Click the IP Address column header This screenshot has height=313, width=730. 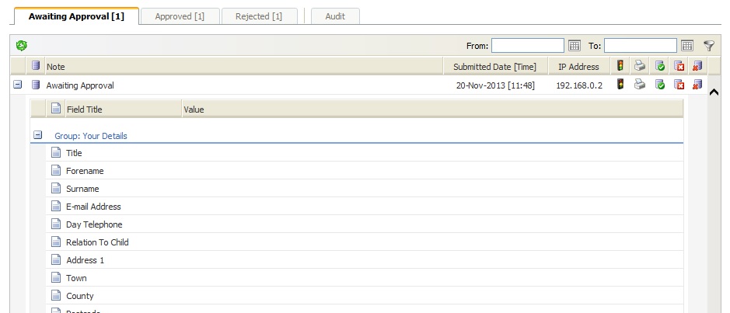click(578, 67)
